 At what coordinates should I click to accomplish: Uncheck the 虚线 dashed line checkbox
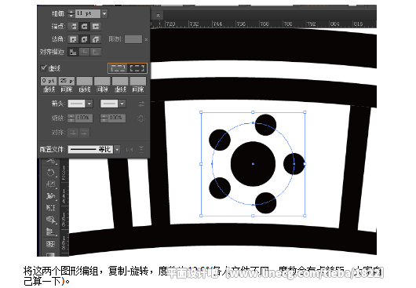[x=43, y=68]
